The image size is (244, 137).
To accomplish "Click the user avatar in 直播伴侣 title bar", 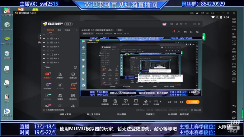I will pos(164,24).
